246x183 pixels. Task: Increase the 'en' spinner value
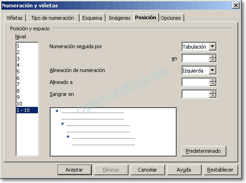[213, 56]
